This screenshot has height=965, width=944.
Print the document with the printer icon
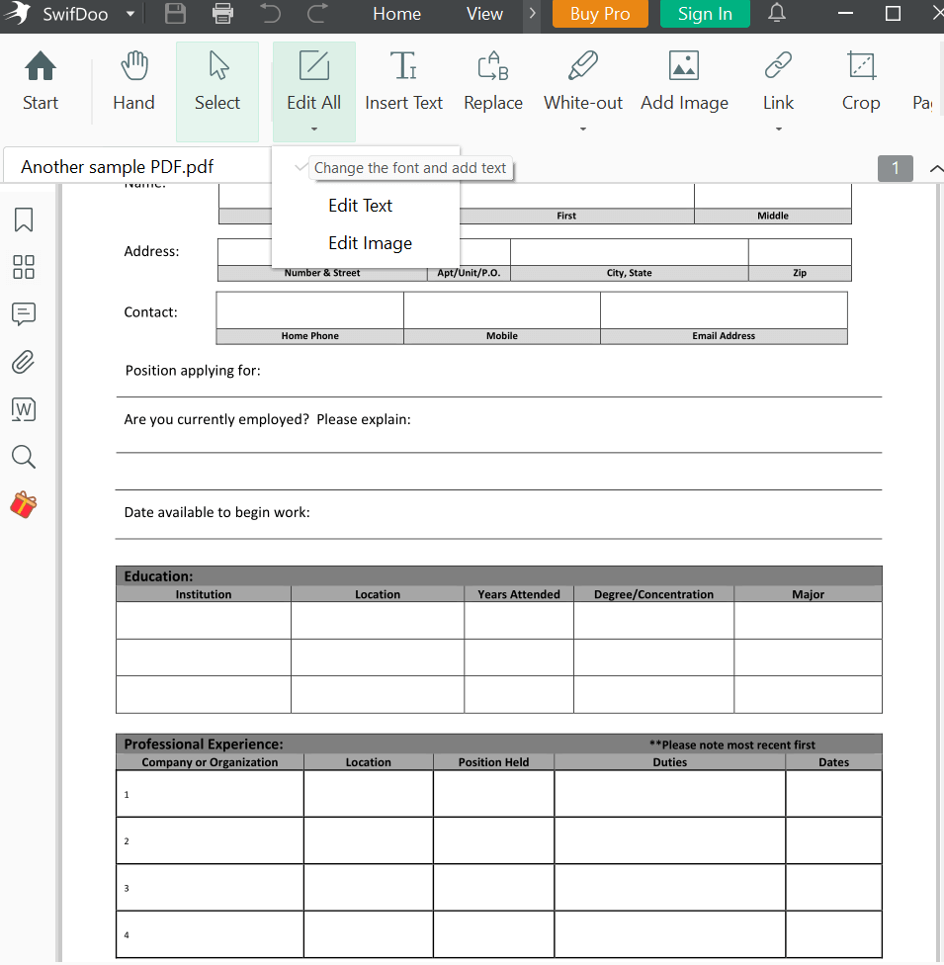coord(222,13)
